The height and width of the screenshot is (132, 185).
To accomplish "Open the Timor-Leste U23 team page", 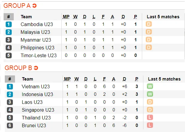I will tap(39, 55).
